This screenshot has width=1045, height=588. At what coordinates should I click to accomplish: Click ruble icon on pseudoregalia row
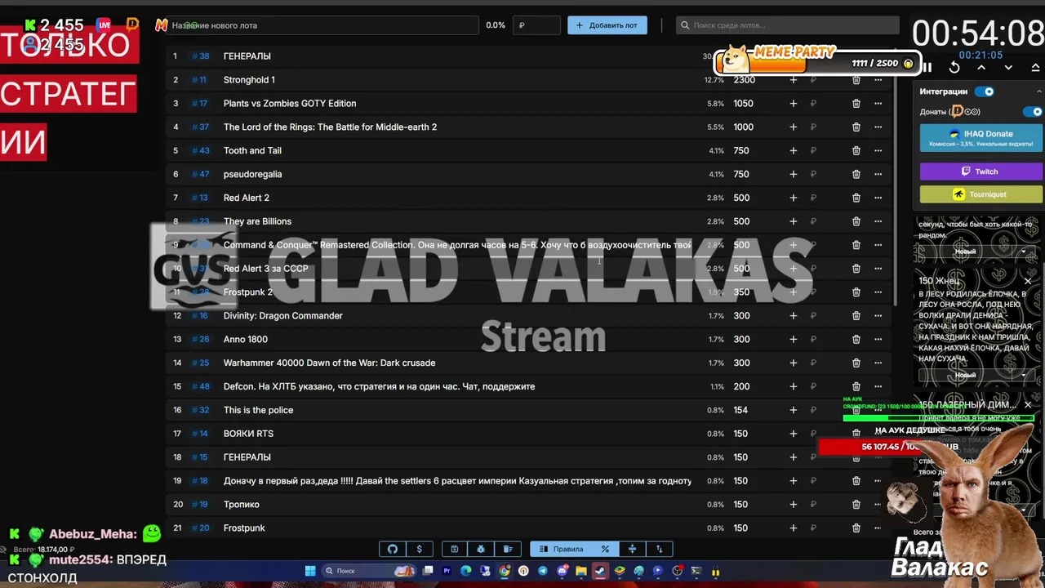(813, 174)
